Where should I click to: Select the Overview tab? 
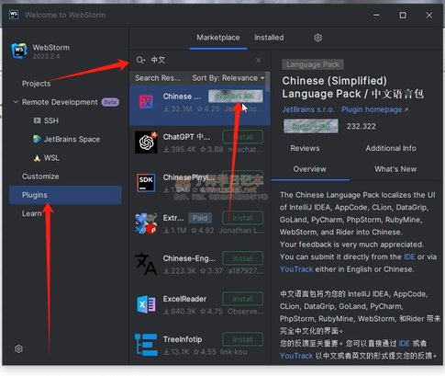[309, 169]
